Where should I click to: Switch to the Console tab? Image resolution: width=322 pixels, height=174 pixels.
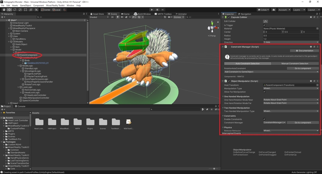[x=20, y=106]
